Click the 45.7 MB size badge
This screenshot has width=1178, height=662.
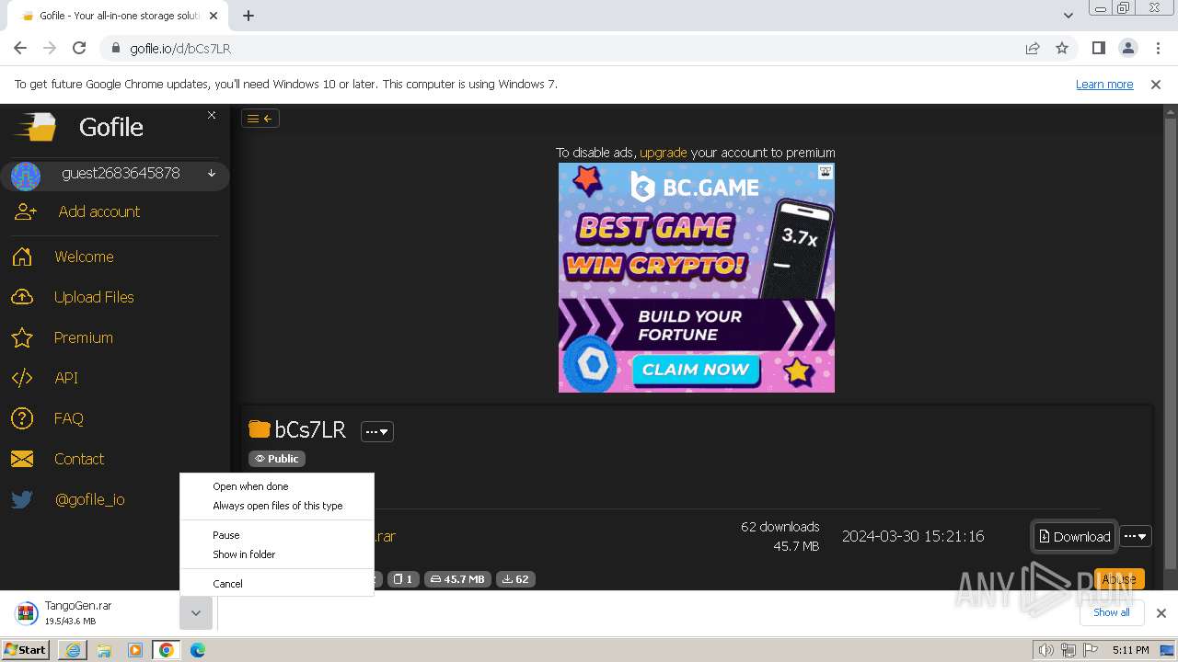point(457,579)
